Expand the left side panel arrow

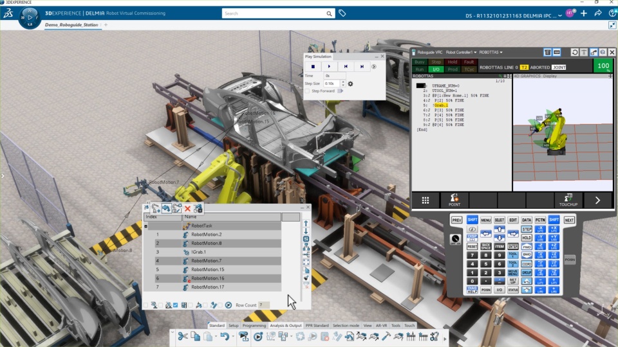(x=3, y=176)
